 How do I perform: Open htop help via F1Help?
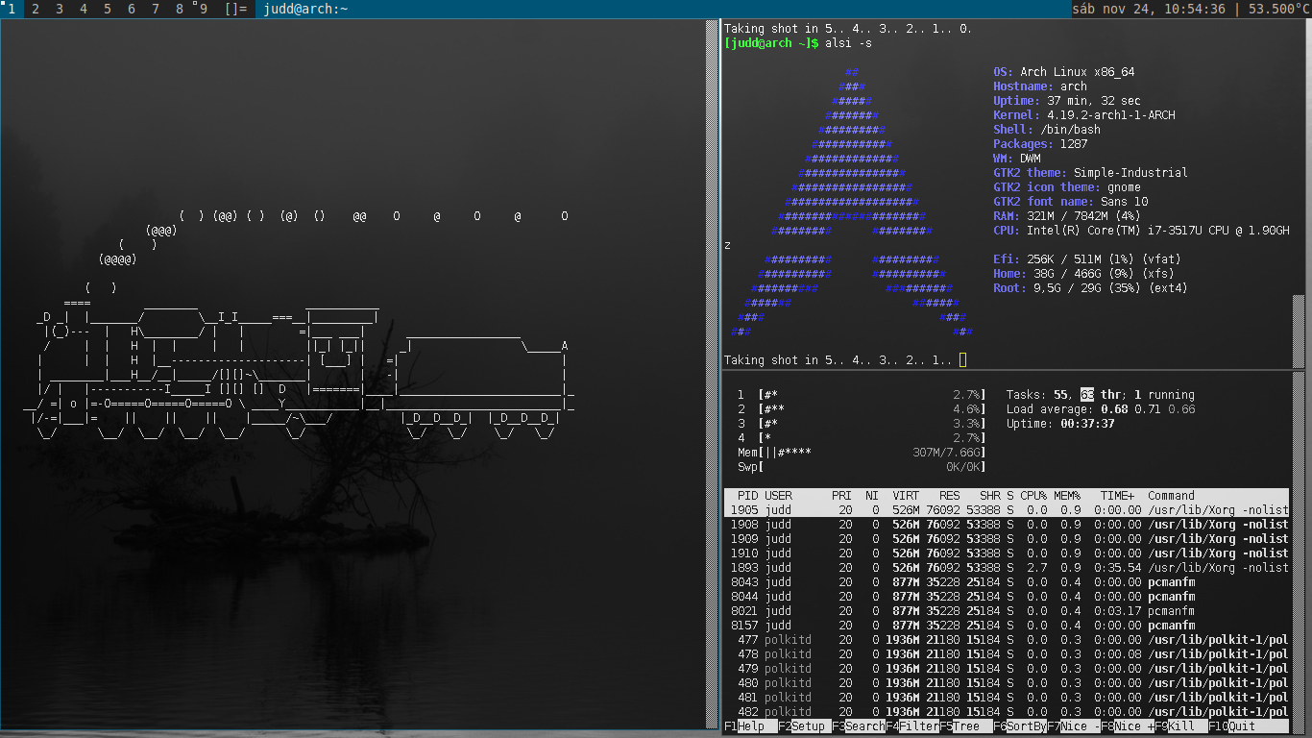744,726
